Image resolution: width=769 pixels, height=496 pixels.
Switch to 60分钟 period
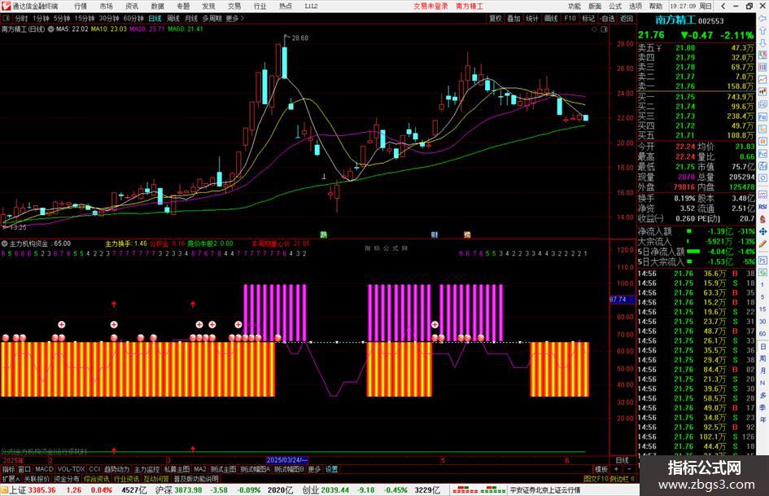[x=133, y=19]
